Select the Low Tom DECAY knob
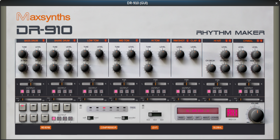The height and width of the screenshot is (140, 280). (85, 68)
